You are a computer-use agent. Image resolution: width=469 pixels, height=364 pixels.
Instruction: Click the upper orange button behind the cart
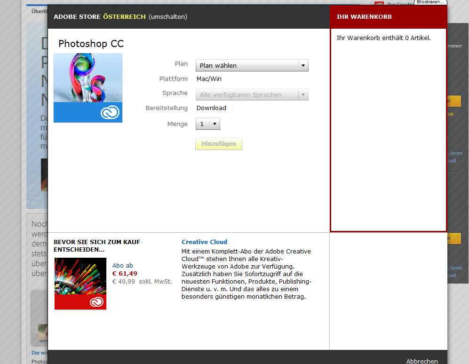point(455,101)
